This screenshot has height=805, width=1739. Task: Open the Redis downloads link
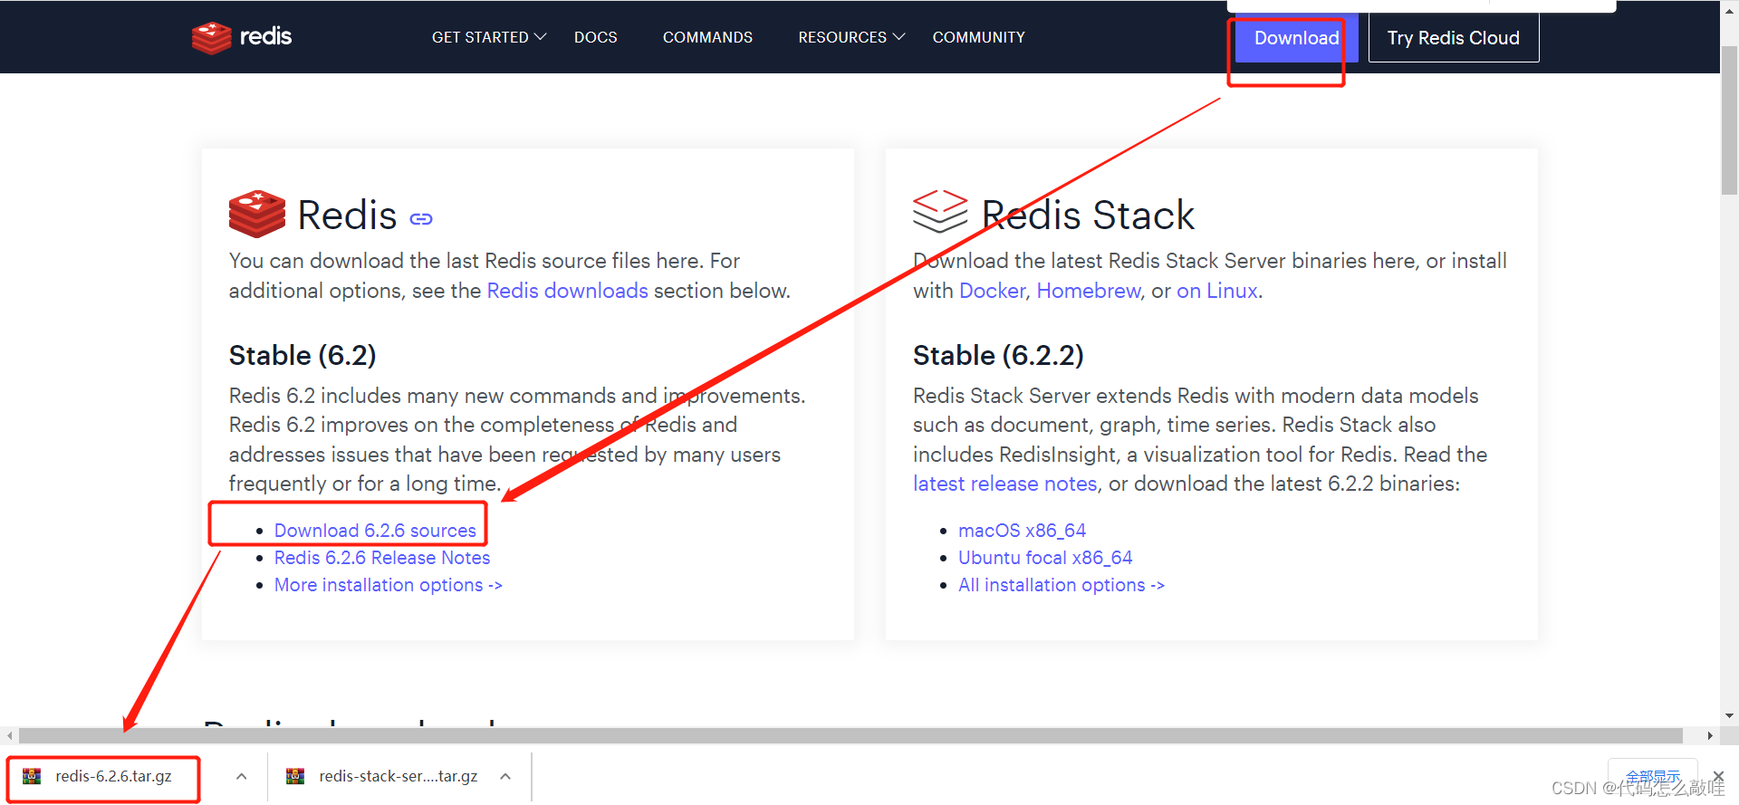point(568,291)
